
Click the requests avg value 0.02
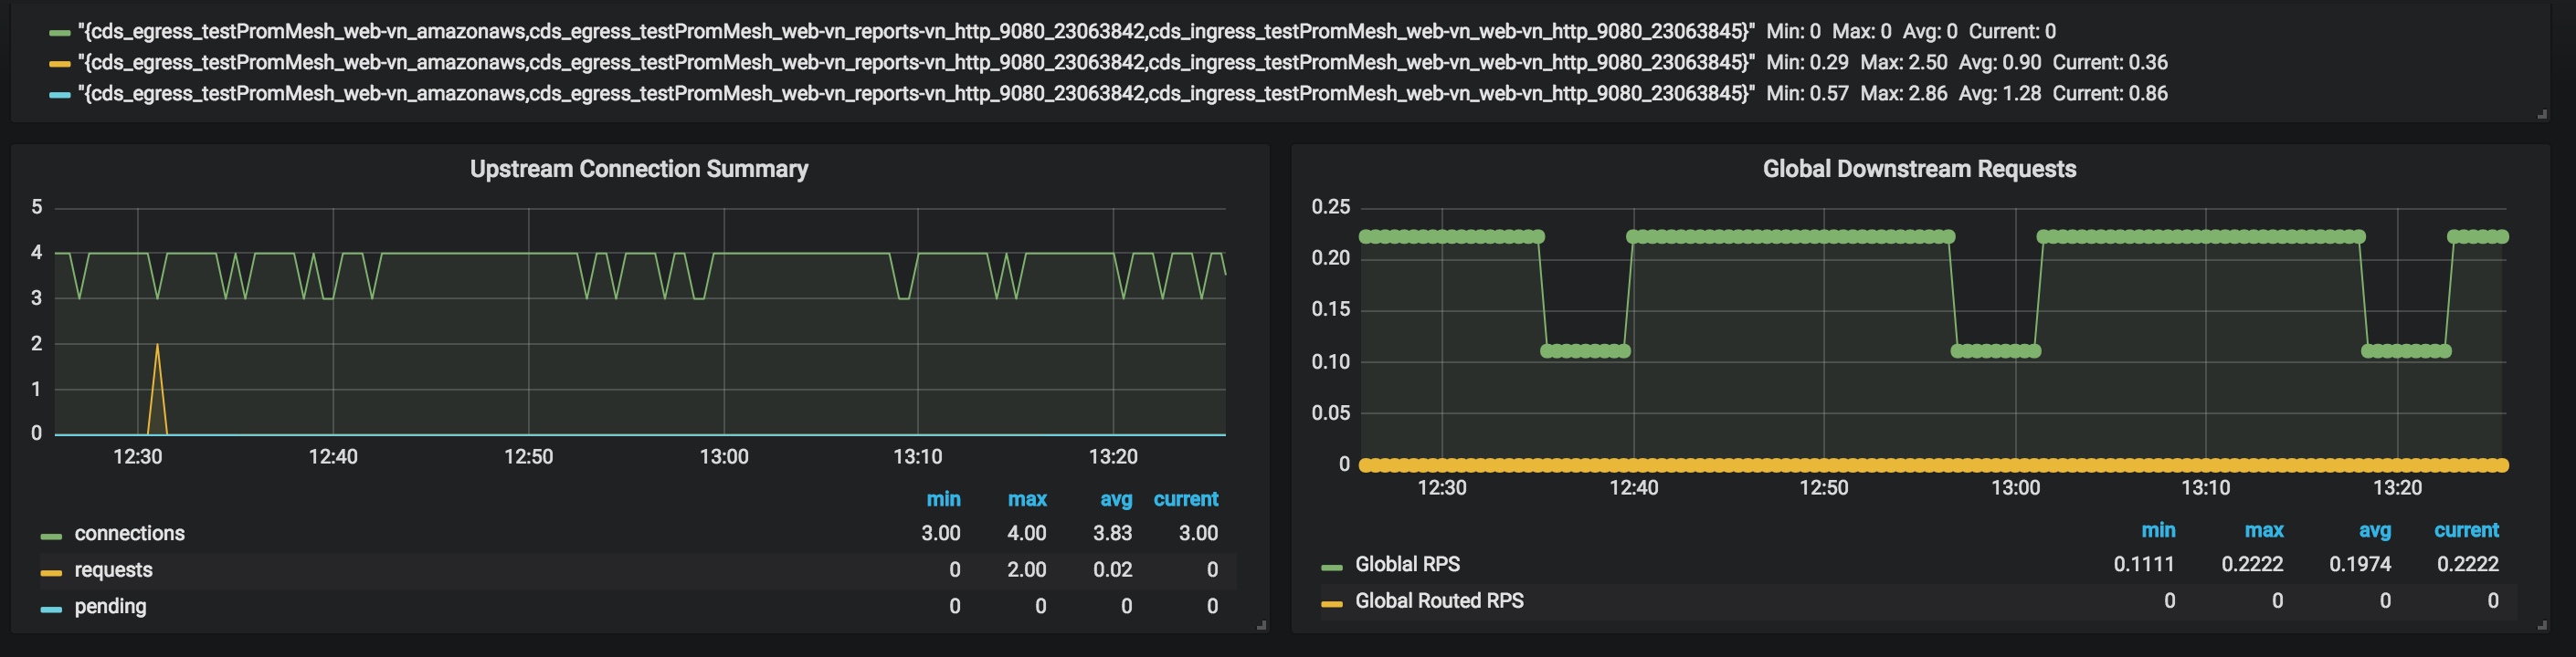click(x=1112, y=570)
